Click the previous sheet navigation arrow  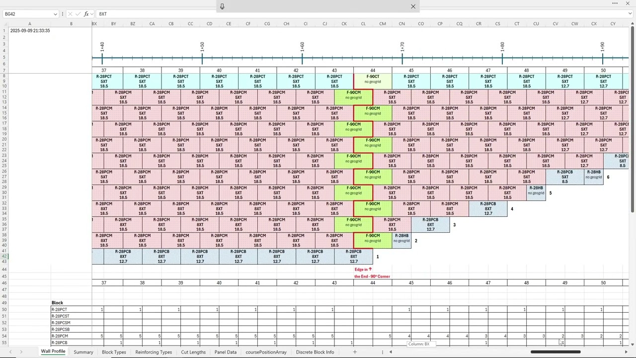coord(10,352)
